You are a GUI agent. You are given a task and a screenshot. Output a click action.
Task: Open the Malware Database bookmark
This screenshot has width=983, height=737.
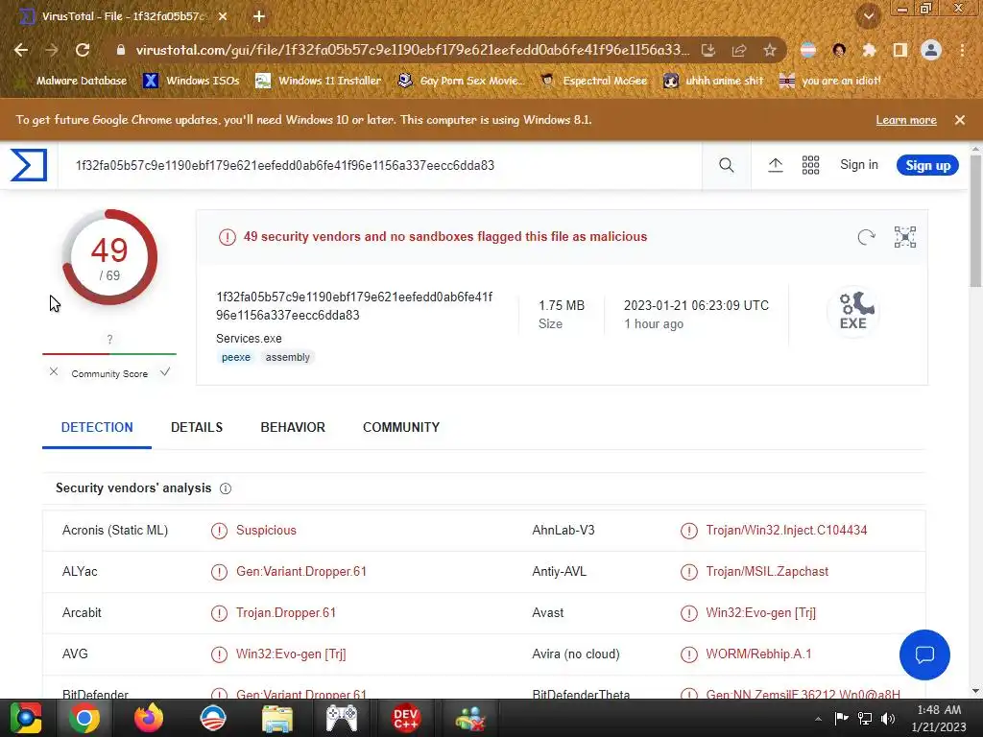(71, 81)
